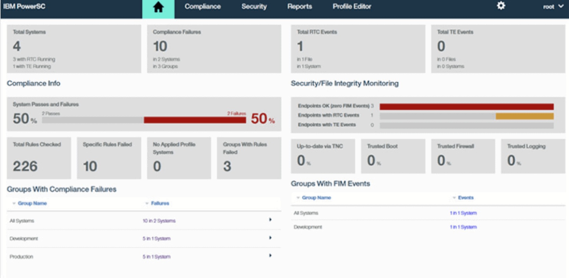Click the Trusted Firewall tile
The height and width of the screenshot is (278, 569).
(463, 156)
